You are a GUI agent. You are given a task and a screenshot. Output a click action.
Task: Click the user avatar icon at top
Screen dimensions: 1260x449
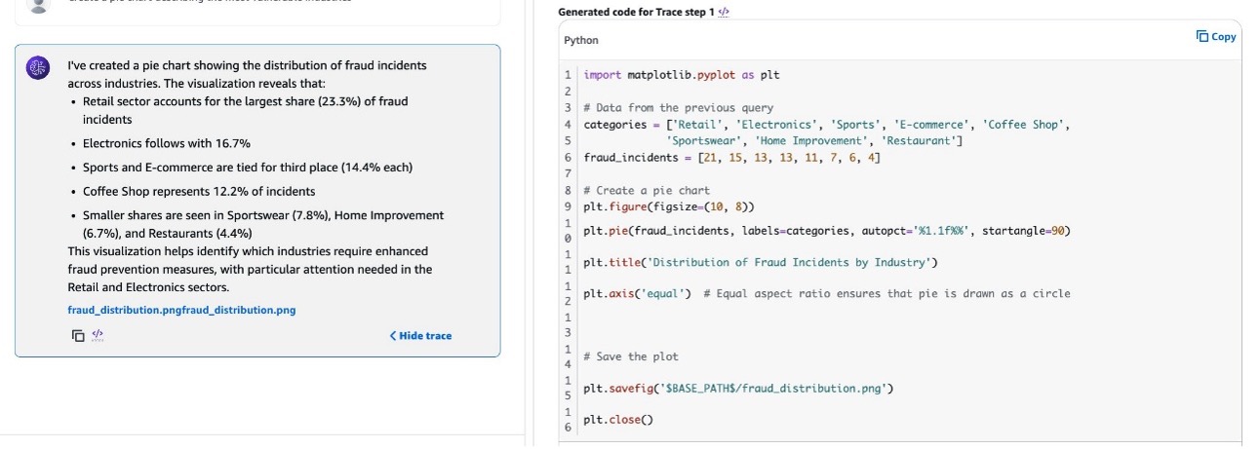[38, 5]
